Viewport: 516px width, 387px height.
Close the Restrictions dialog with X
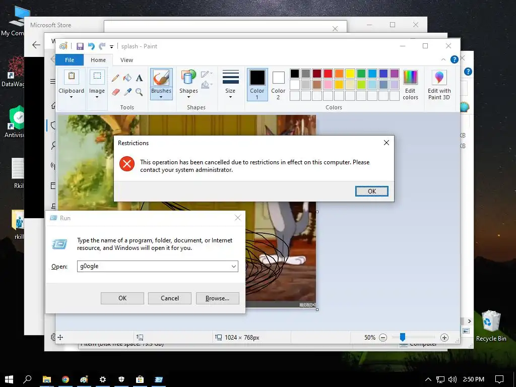(x=386, y=143)
